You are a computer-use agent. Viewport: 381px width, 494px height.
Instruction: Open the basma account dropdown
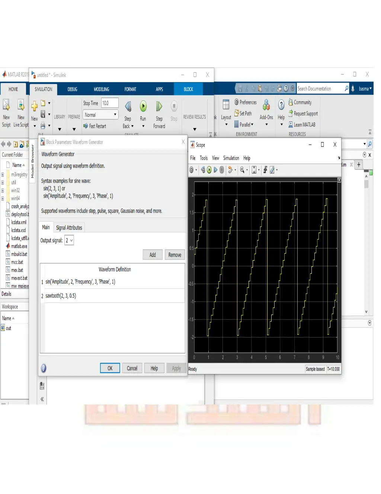pyautogui.click(x=365, y=89)
